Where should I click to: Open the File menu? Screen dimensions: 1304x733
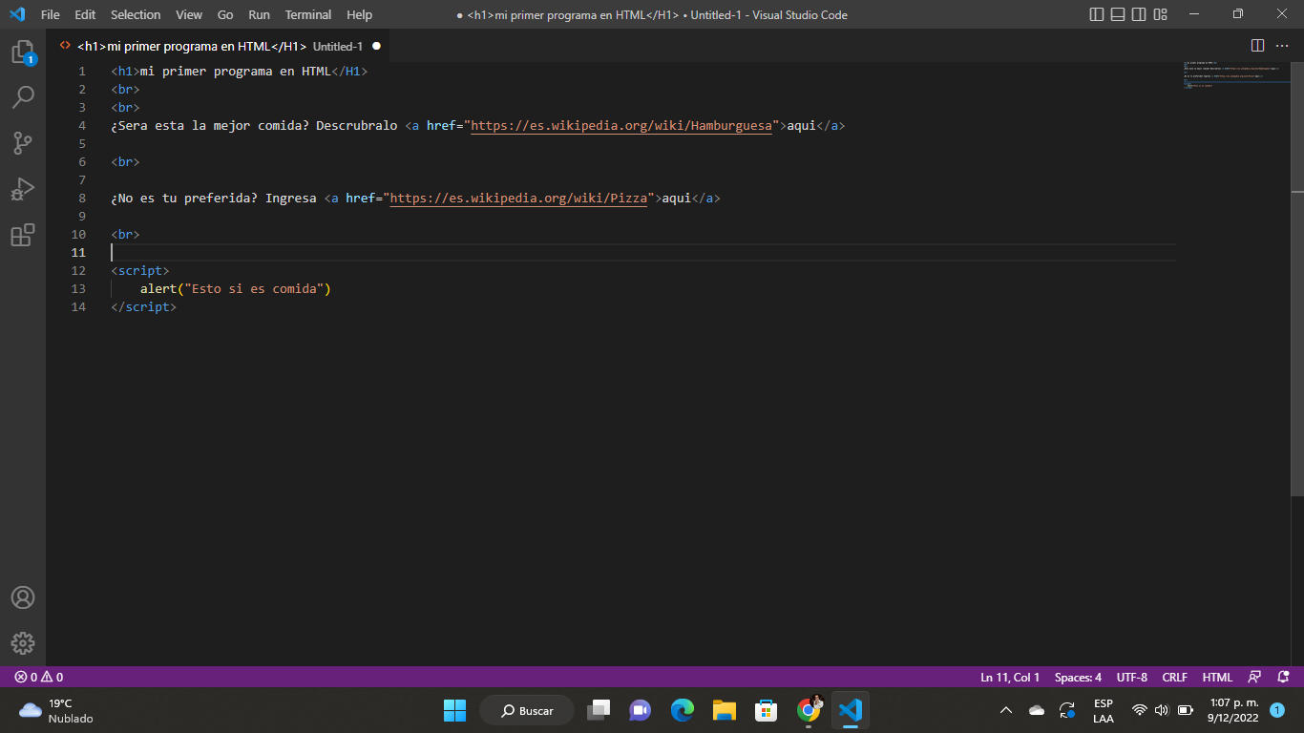pos(50,14)
